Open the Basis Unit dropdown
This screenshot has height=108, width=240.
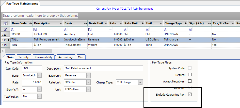click(x=88, y=75)
